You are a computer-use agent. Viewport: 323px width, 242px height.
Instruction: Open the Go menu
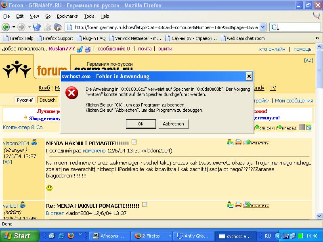click(x=48, y=16)
